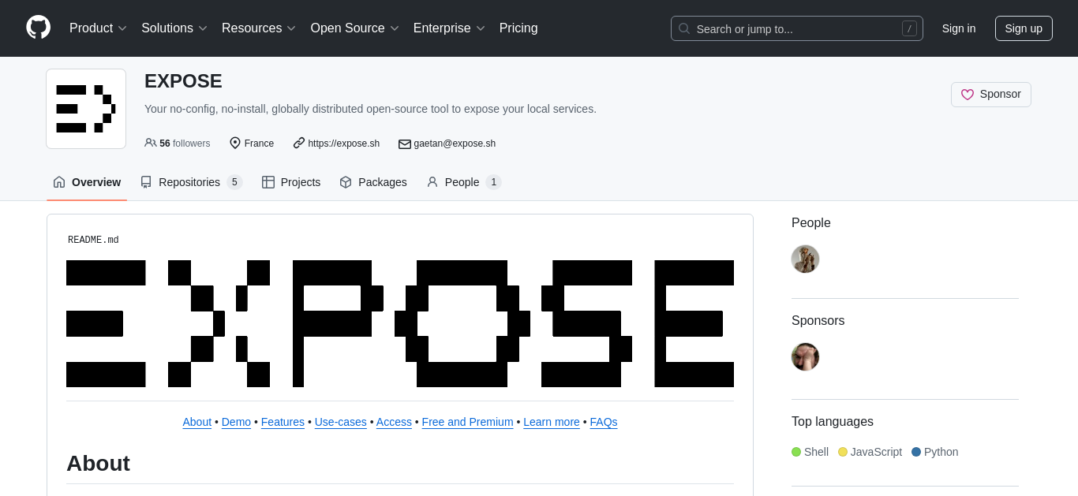The image size is (1078, 496).
Task: Click the Shell language label
Action: coord(816,452)
